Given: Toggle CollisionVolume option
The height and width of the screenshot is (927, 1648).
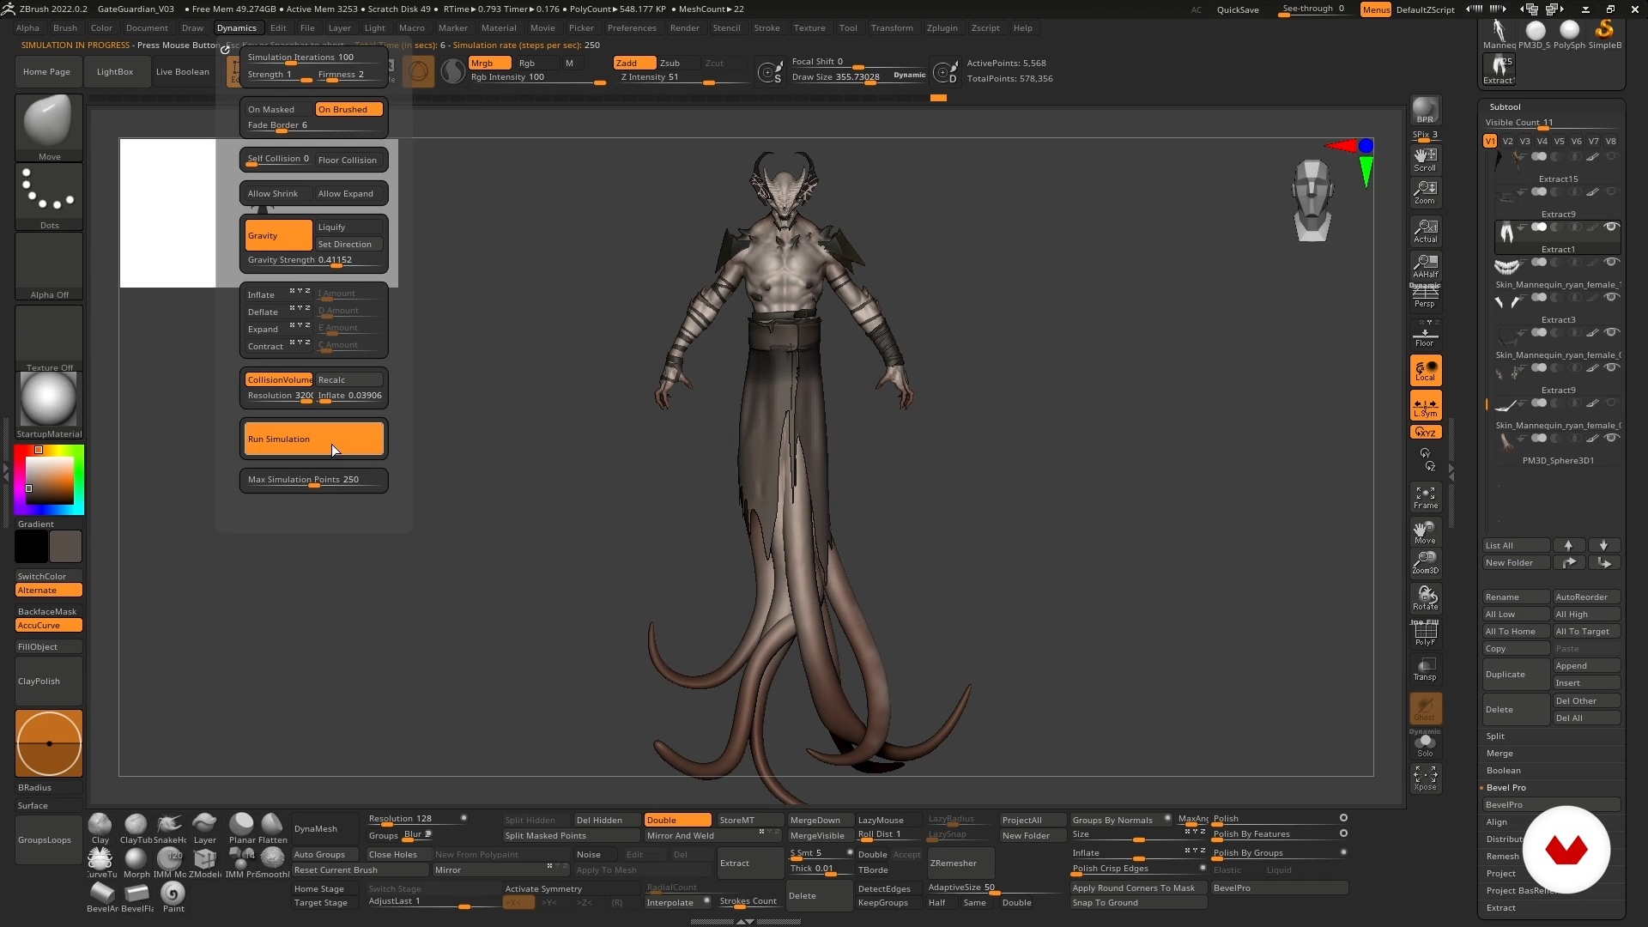Looking at the screenshot, I should (x=278, y=379).
